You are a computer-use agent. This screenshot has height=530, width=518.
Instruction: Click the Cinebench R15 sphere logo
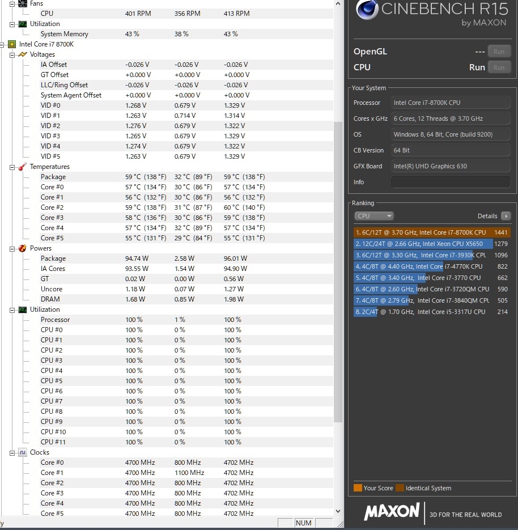[x=367, y=10]
